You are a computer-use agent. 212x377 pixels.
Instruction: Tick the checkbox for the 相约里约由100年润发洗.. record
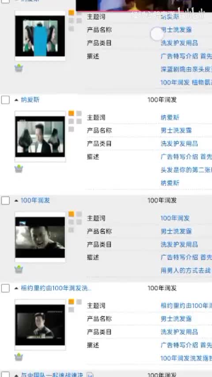[x=5, y=288]
